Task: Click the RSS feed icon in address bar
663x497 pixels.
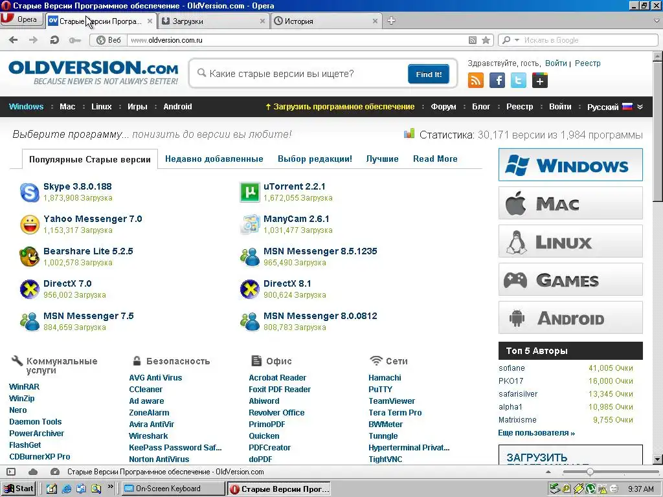Action: (x=473, y=40)
